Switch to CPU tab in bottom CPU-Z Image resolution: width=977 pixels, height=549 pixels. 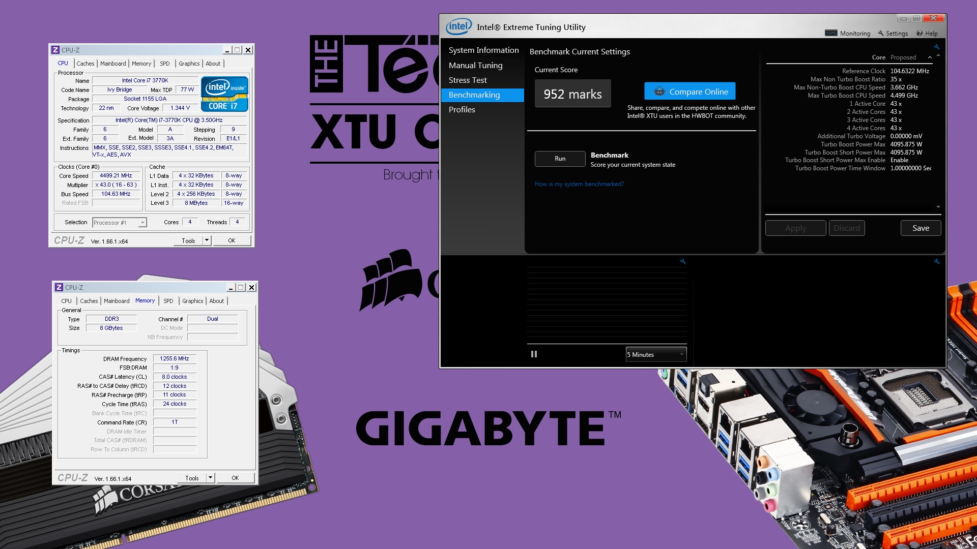pos(67,301)
